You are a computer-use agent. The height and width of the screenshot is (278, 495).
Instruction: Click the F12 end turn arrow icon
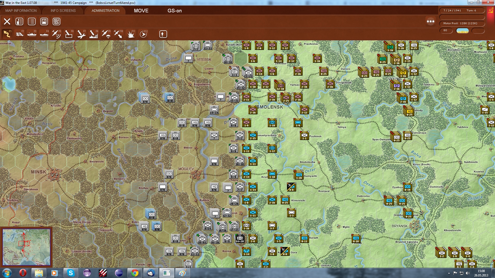click(143, 34)
